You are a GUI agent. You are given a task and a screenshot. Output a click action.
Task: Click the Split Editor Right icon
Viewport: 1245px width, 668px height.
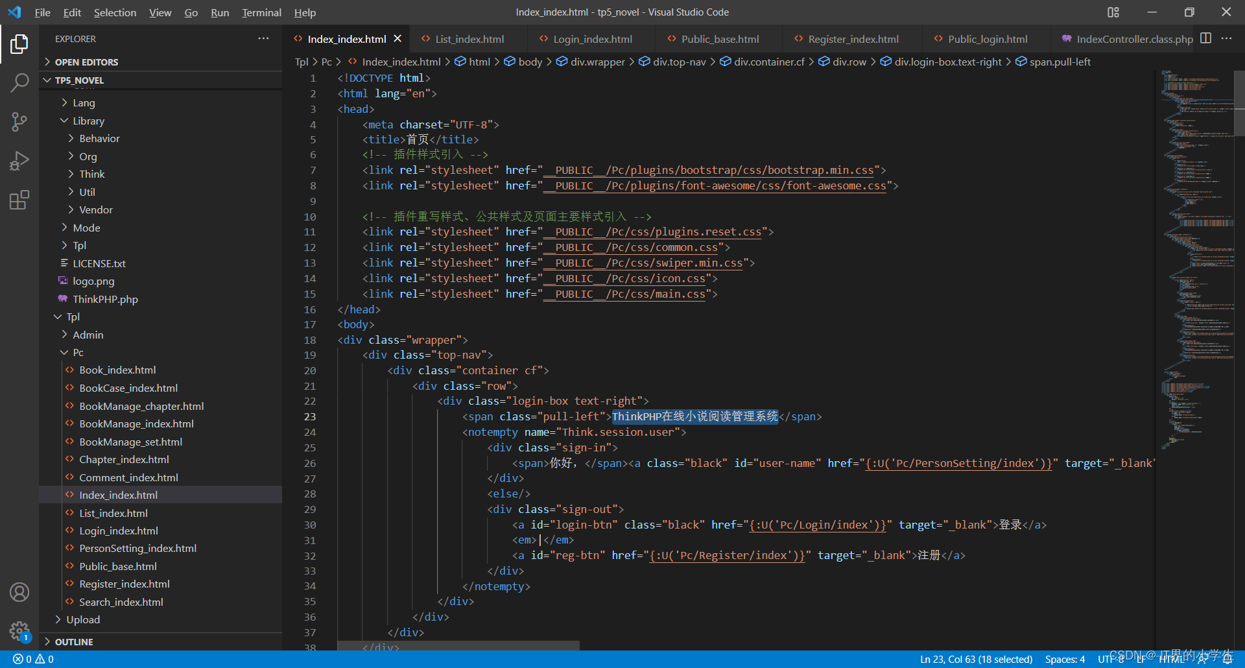tap(1205, 38)
